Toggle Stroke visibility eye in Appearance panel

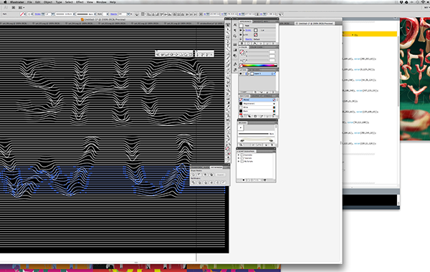pyautogui.click(x=241, y=30)
